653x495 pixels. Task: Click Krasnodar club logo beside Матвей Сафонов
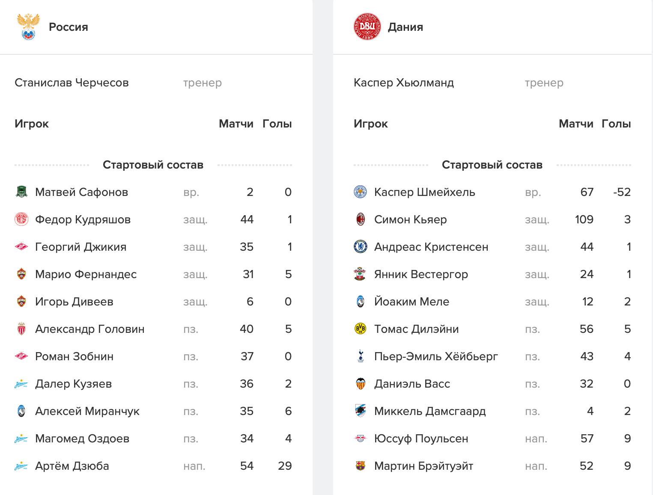21,192
